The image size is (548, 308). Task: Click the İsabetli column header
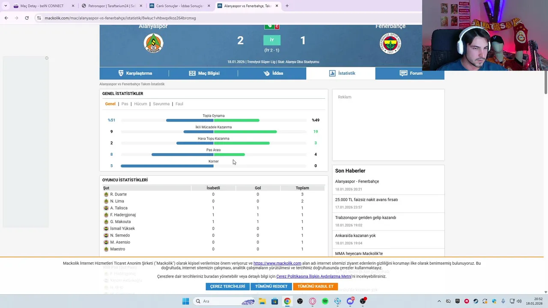tap(213, 188)
